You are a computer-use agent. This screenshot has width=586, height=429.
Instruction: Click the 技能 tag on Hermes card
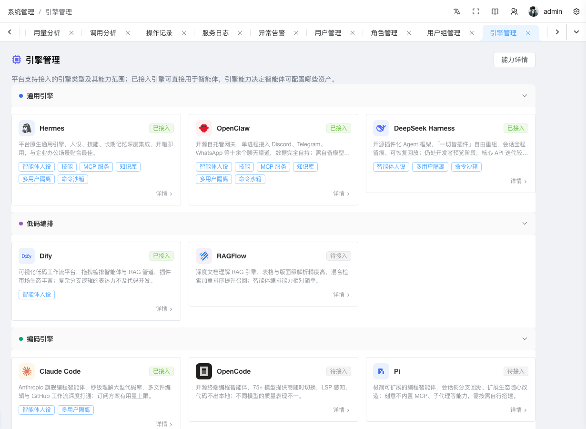pyautogui.click(x=67, y=167)
